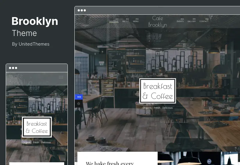Click the Breakfast & Coffee box in desktop preview

tap(157, 91)
